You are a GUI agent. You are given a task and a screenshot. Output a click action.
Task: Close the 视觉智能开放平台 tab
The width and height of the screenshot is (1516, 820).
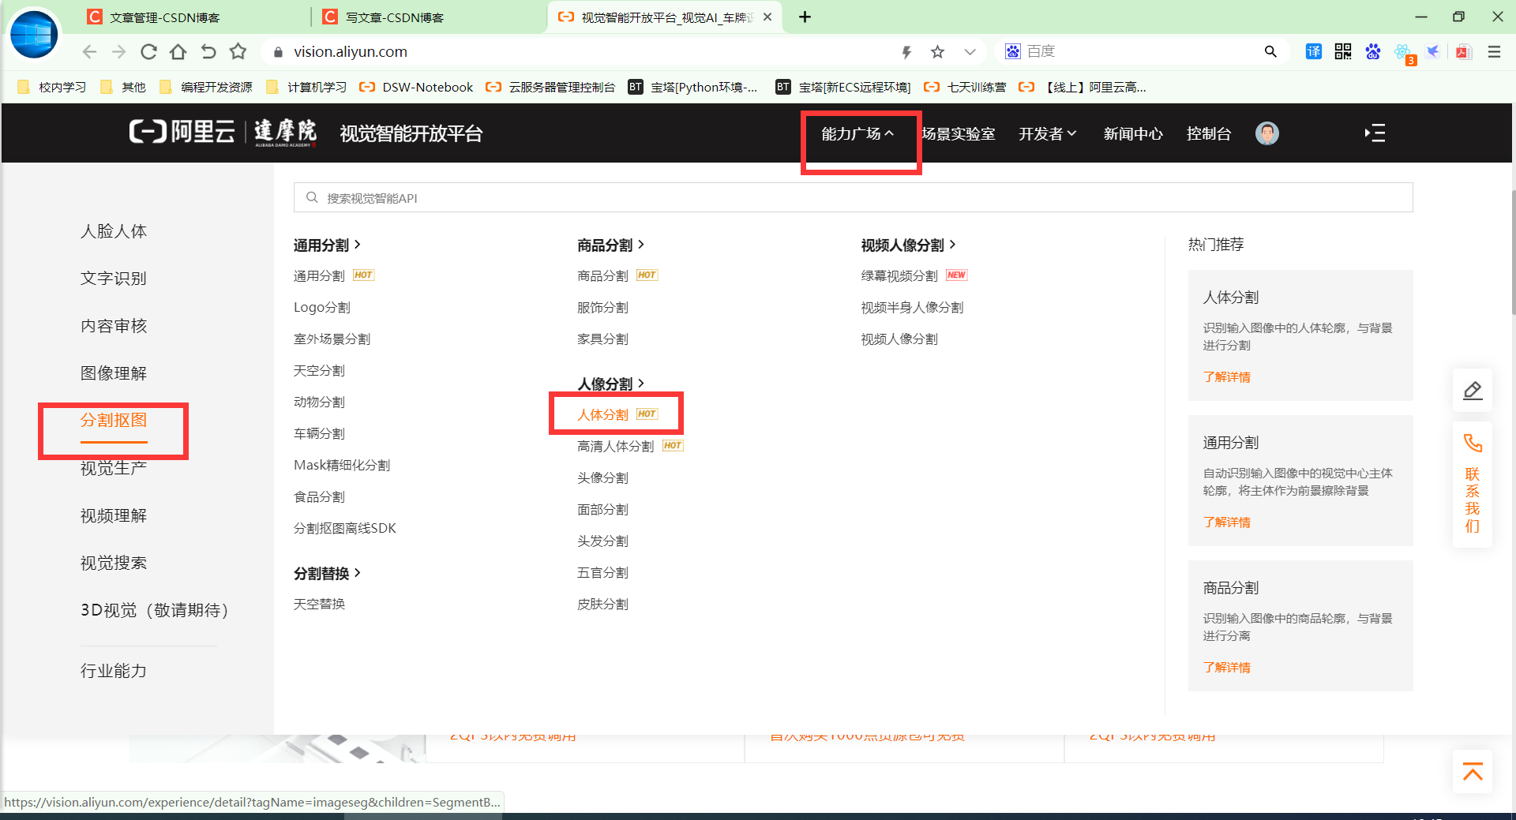[767, 17]
